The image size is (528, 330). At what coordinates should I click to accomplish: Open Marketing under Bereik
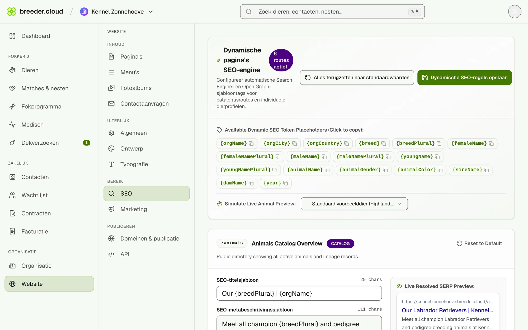pos(147,209)
